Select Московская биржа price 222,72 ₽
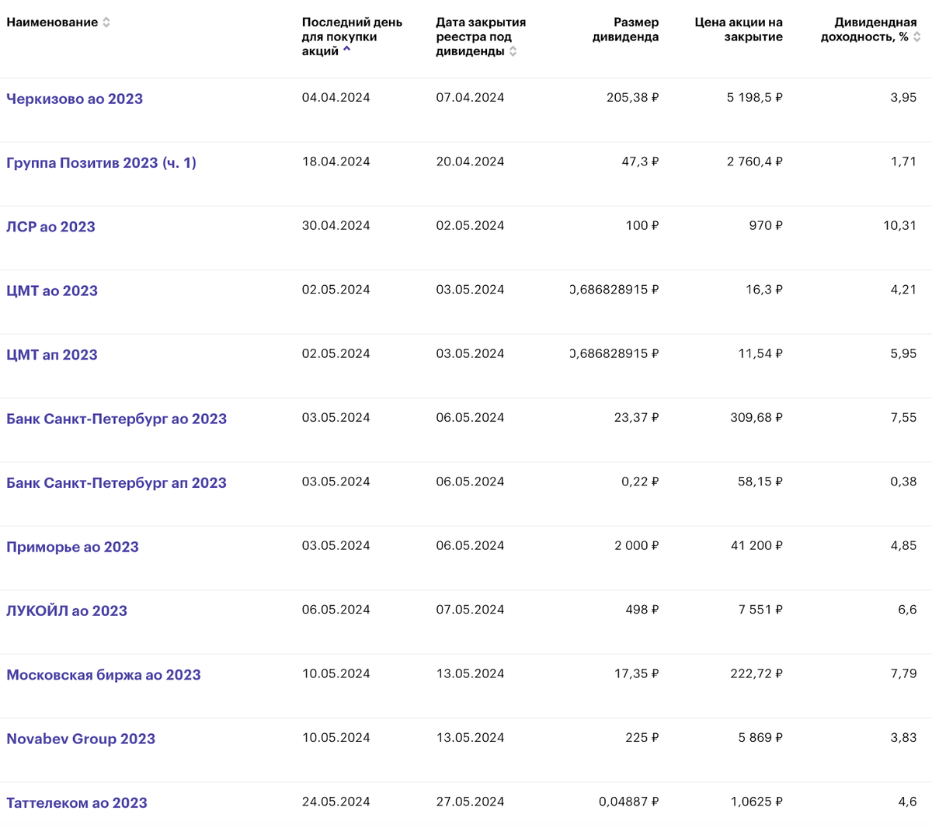This screenshot has width=932, height=828. click(756, 674)
